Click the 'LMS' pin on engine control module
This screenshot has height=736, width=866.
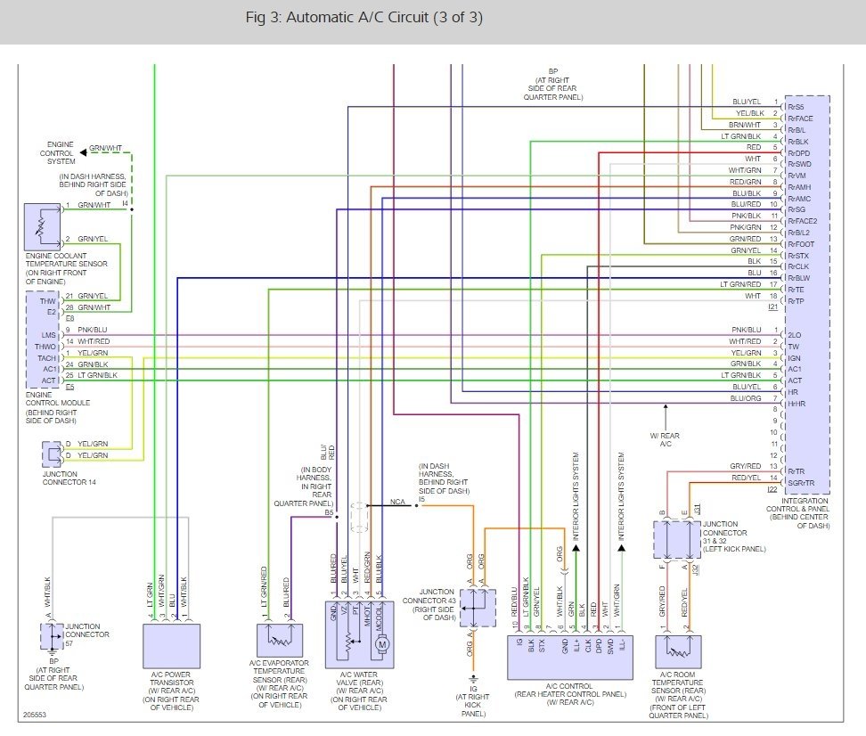coord(49,335)
